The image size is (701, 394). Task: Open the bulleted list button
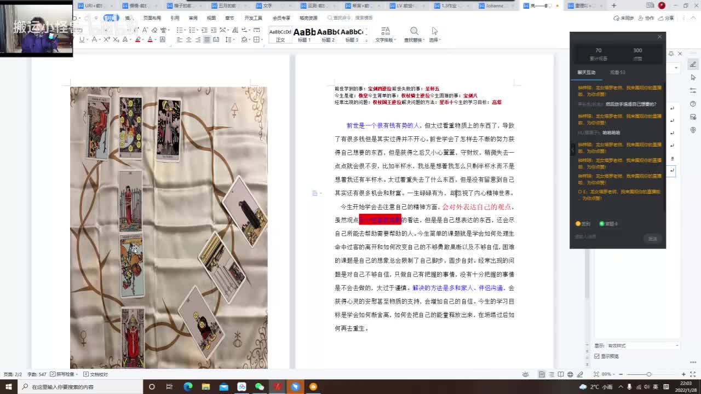[x=179, y=30]
